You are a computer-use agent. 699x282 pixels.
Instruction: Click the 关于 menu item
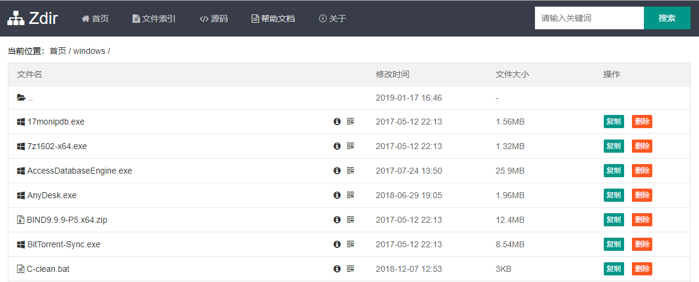333,19
